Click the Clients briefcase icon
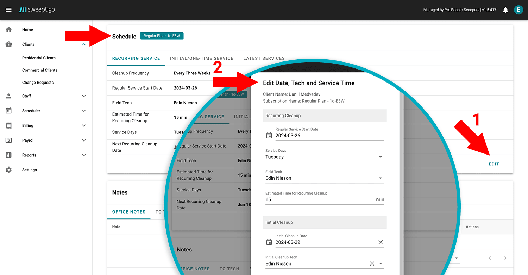The height and width of the screenshot is (275, 528). tap(8, 44)
